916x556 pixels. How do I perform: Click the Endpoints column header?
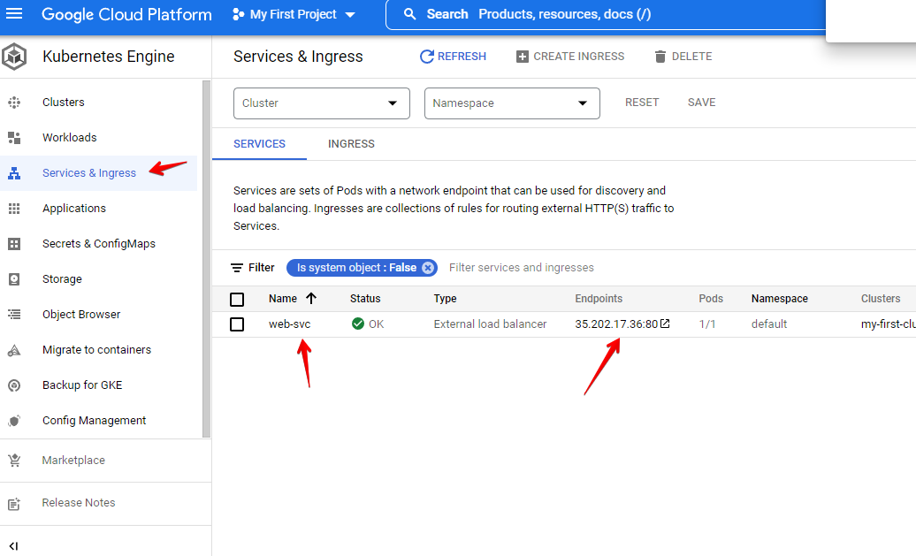pyautogui.click(x=599, y=299)
